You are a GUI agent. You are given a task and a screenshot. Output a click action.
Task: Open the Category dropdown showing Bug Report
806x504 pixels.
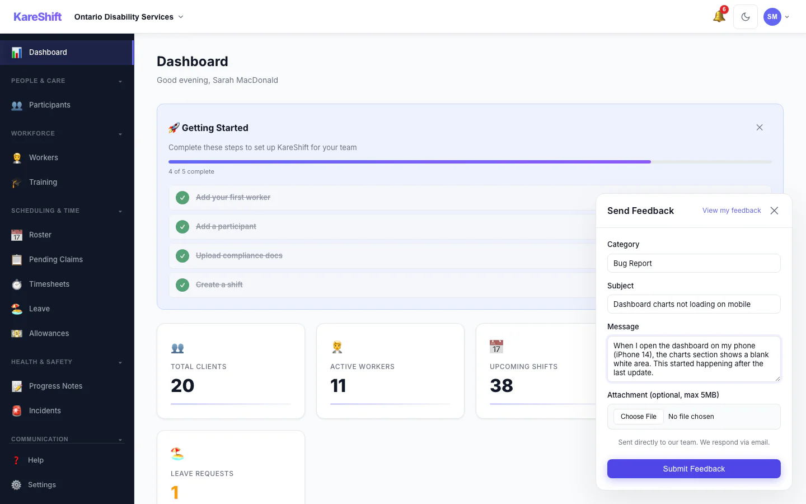[x=694, y=263]
